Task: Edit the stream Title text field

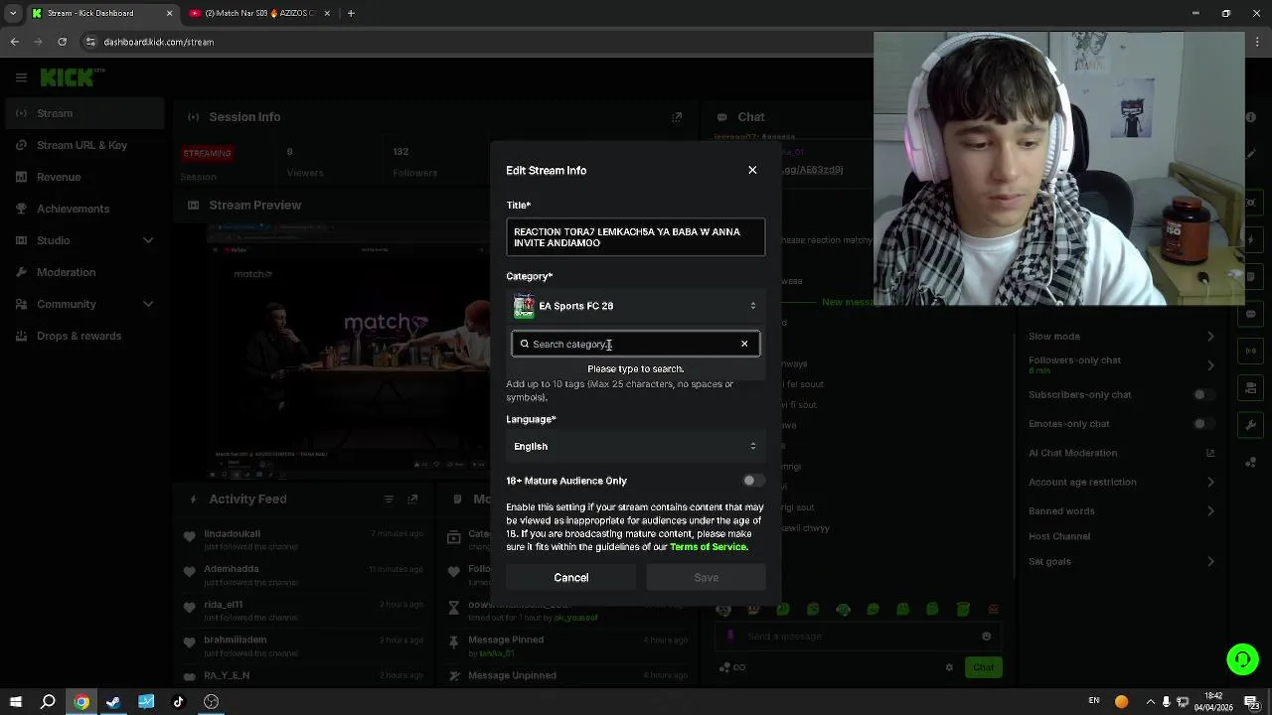Action: coord(635,237)
